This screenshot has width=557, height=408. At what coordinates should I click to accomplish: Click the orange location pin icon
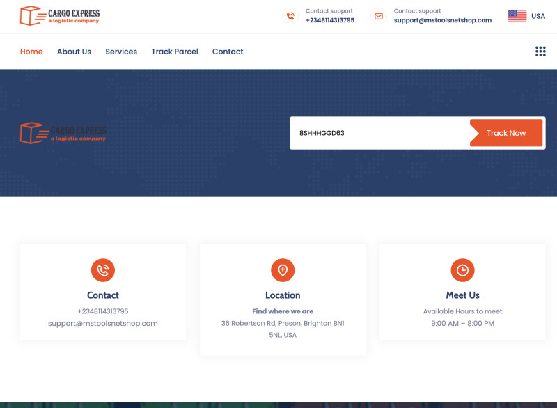coord(283,269)
